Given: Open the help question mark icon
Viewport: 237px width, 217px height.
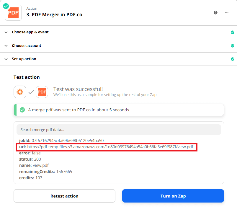Looking at the screenshot, I should pos(215,12).
